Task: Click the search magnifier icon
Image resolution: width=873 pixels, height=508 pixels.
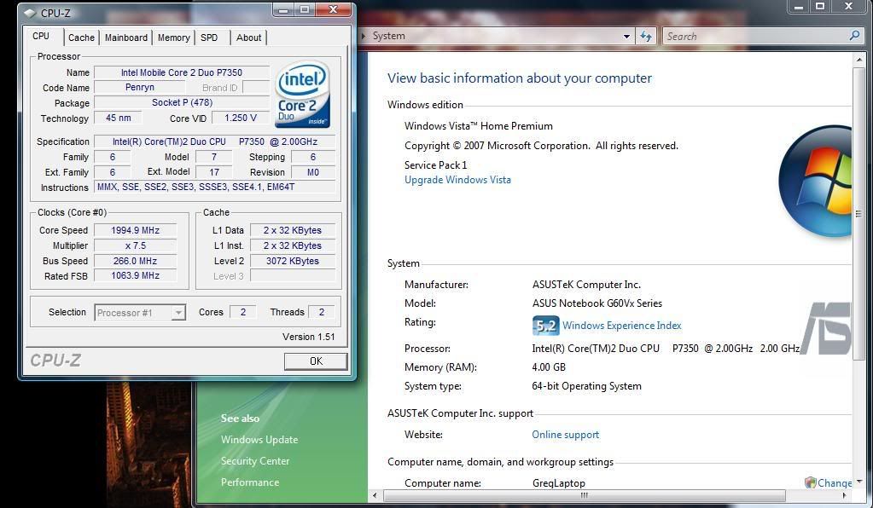Action: (x=854, y=36)
